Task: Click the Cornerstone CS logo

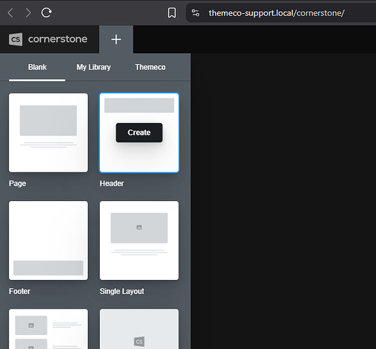Action: tap(16, 39)
